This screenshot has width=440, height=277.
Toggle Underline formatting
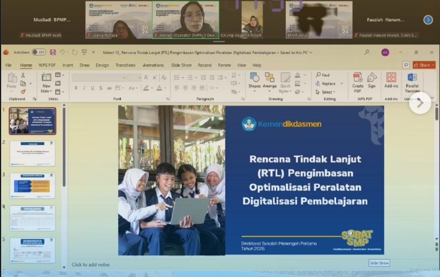click(x=92, y=88)
